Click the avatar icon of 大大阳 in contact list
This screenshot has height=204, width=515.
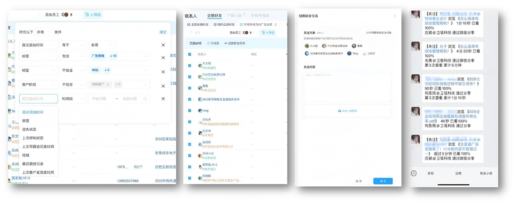click(200, 66)
